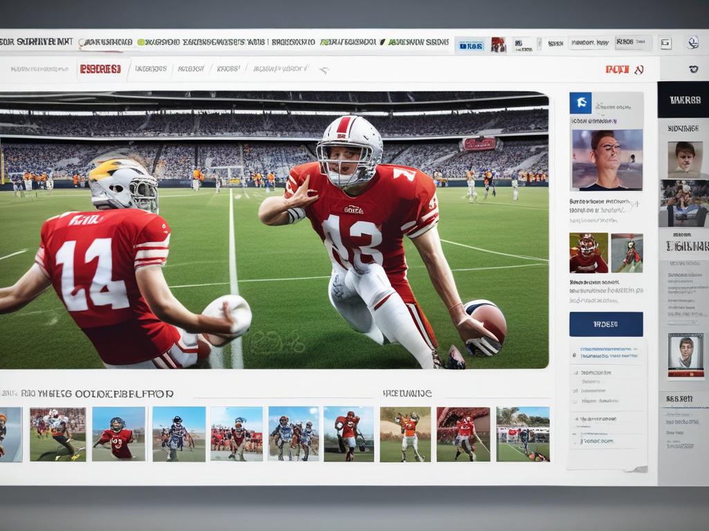Viewport: 709px width, 531px height.
Task: Open the dropdown arrow on the rightmost browser tab
Action: point(645,41)
